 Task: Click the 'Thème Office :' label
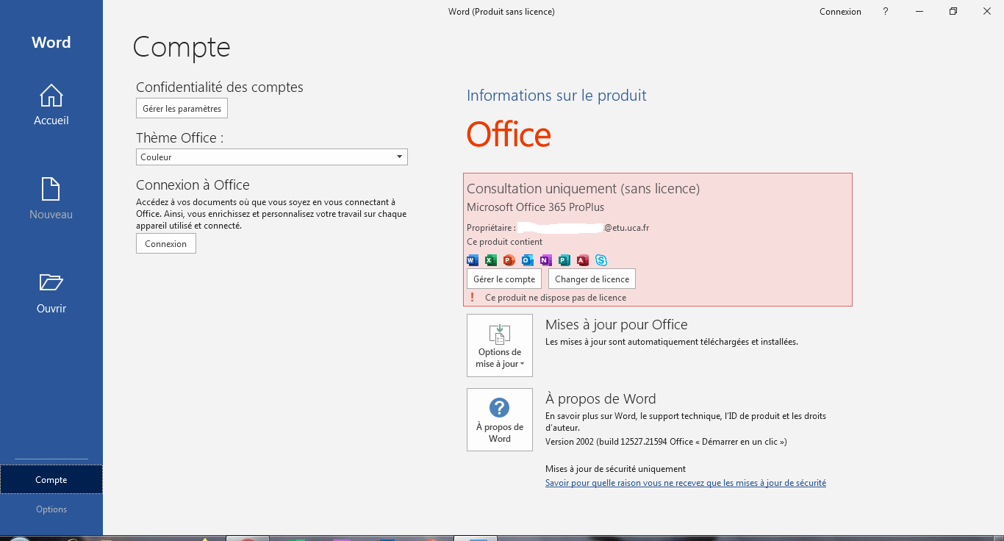(179, 138)
